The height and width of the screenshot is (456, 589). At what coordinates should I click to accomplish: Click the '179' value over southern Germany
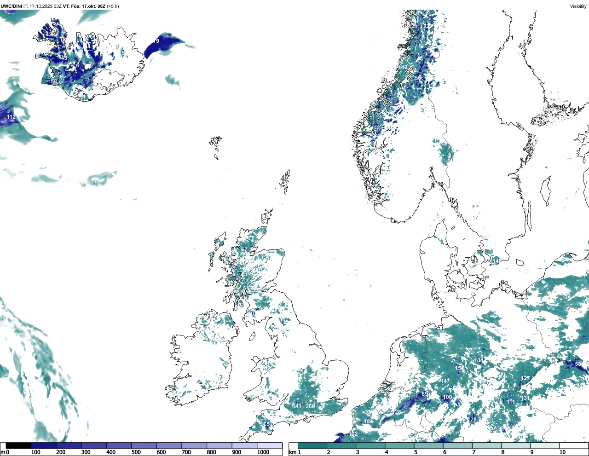coord(472,420)
